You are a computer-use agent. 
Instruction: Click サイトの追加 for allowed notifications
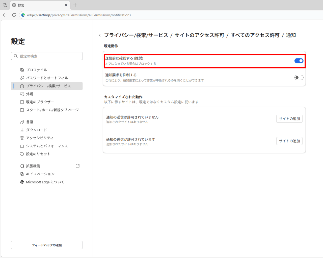click(x=289, y=141)
